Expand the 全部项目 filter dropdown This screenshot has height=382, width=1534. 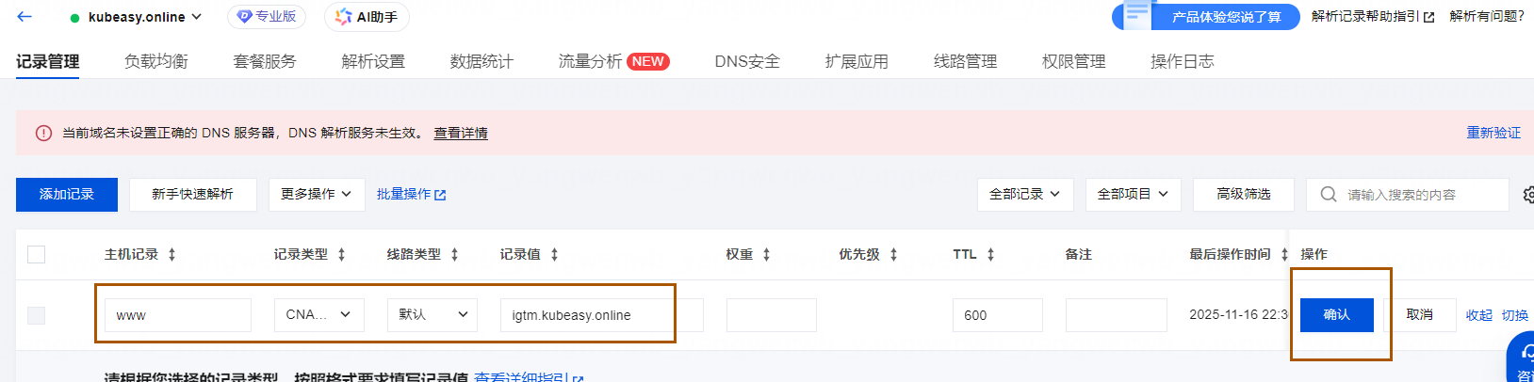click(x=1133, y=195)
